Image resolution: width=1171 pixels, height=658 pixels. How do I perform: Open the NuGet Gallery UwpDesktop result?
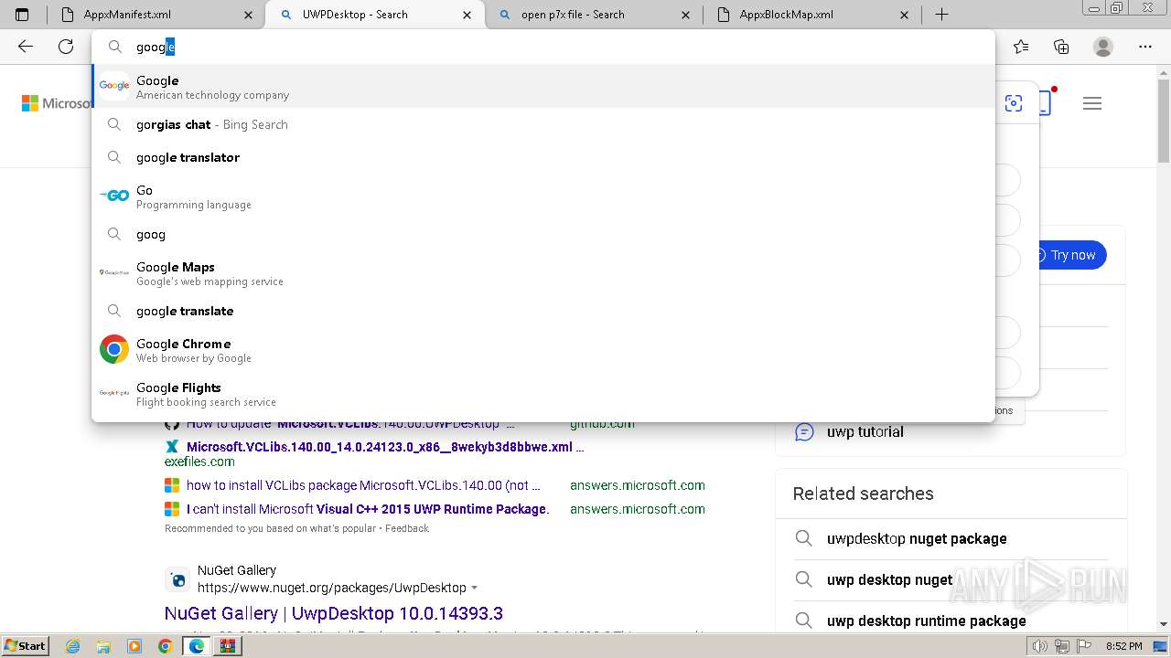pyautogui.click(x=334, y=613)
